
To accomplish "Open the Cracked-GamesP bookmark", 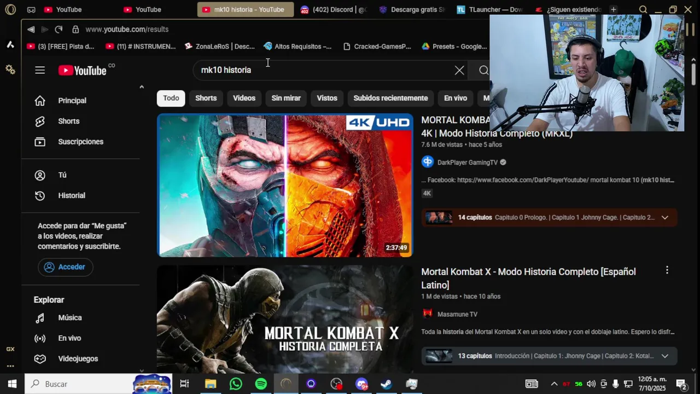I will (x=377, y=47).
